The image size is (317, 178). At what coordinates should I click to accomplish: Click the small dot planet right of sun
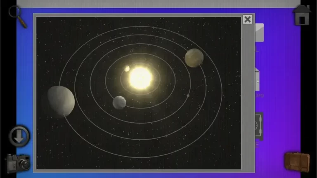[188, 96]
